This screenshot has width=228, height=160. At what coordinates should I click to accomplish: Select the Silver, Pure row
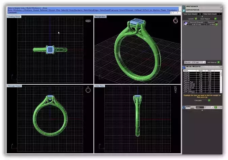click(x=202, y=90)
